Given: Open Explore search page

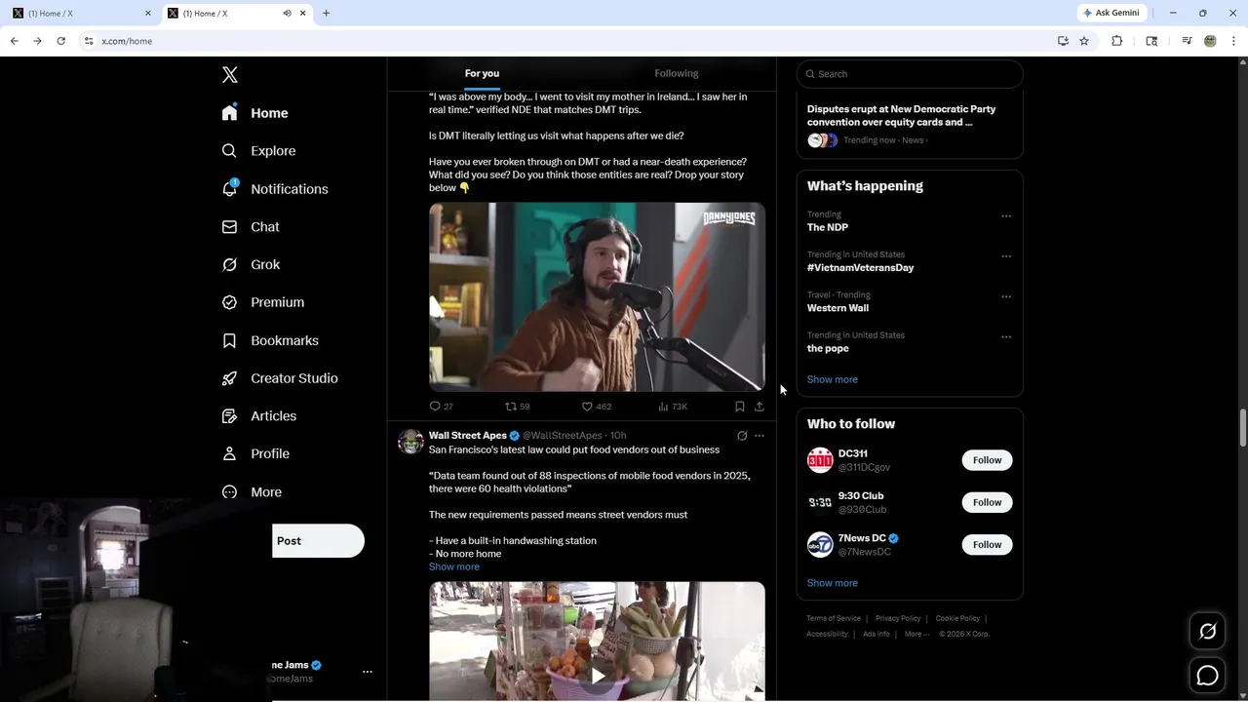Looking at the screenshot, I should (x=258, y=151).
